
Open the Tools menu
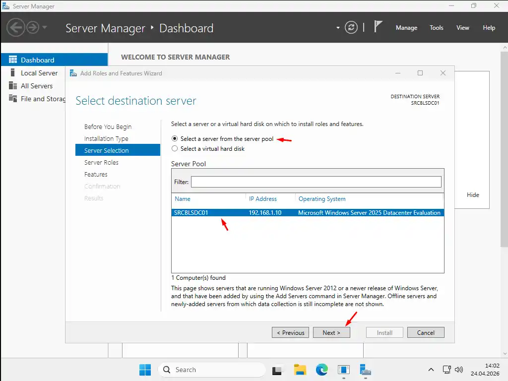[436, 28]
